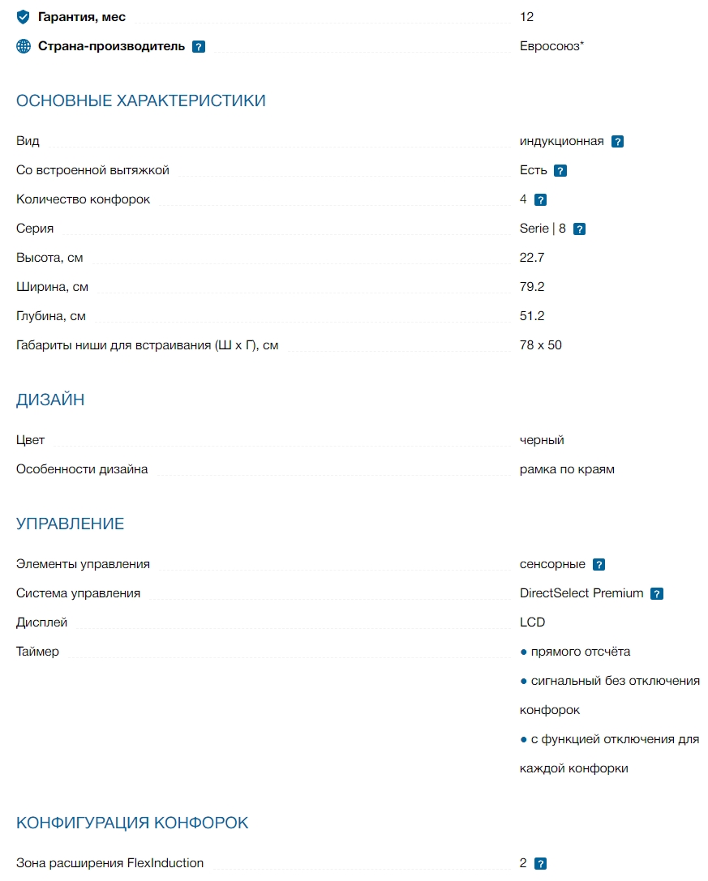Viewport: 708px width, 881px height.
Task: Click the Зона расширения FlexInduction label
Action: [110, 863]
